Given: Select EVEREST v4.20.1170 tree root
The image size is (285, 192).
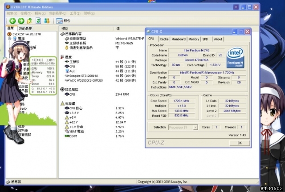Looking at the screenshot, I should (x=27, y=34).
